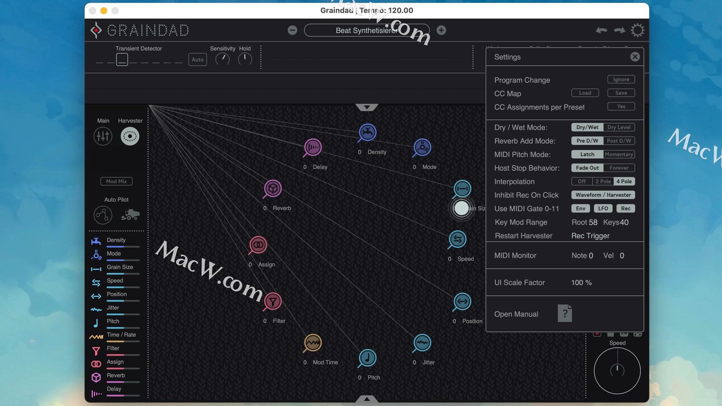Toggle LFO MIDI gate option
Screen dimensions: 722x406
point(603,209)
